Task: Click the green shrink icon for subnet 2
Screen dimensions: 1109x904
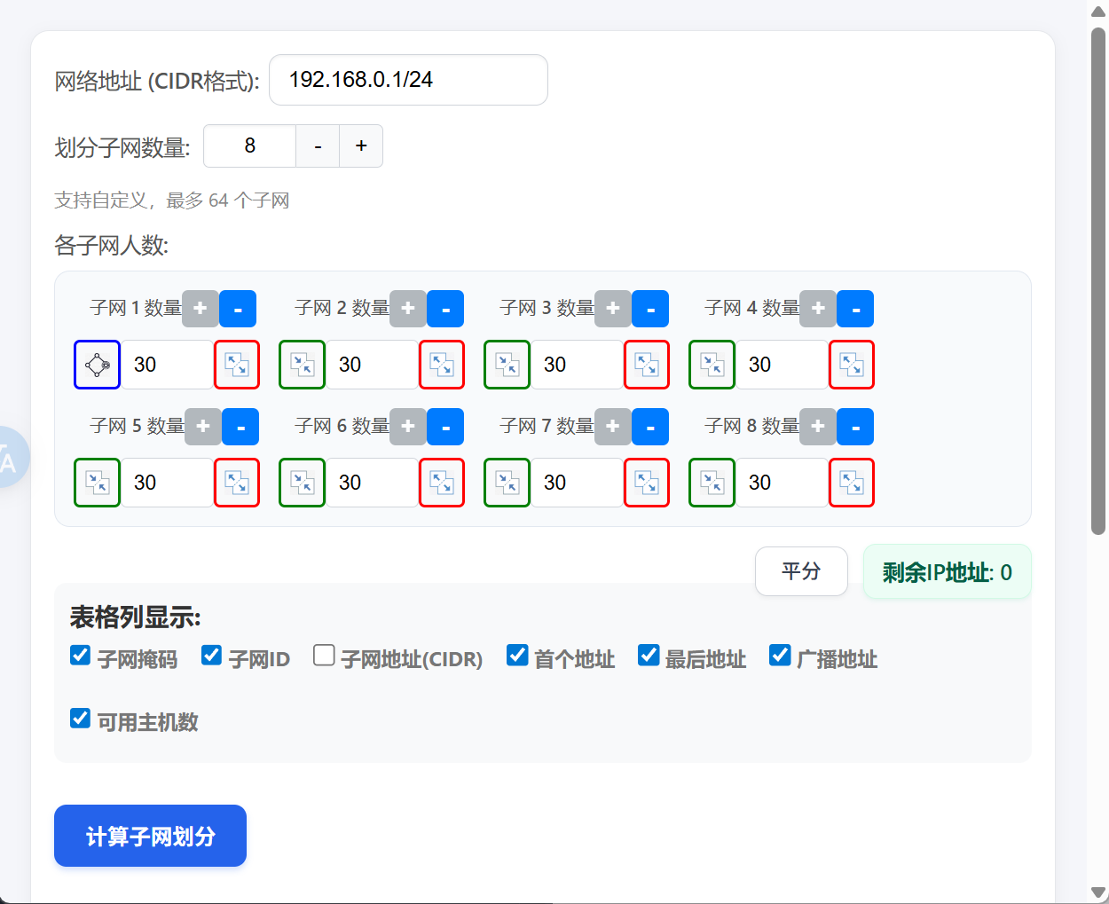Action: pos(302,365)
